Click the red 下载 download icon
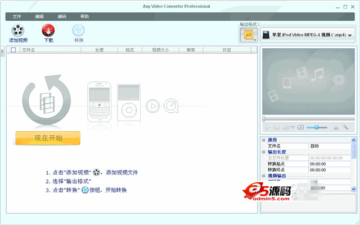This screenshot has height=225, width=360. pos(48,30)
